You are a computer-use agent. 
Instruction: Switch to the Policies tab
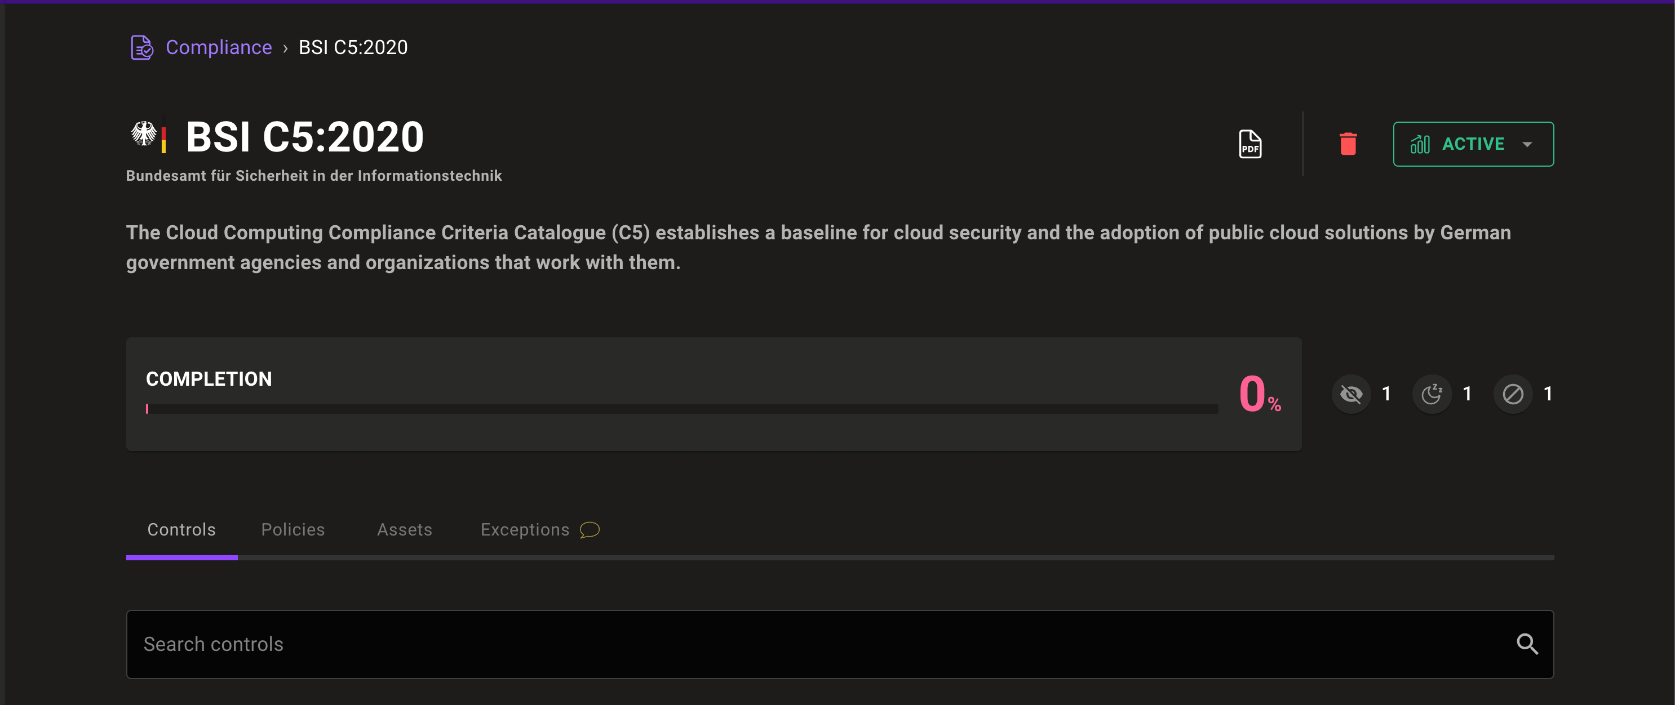point(293,529)
